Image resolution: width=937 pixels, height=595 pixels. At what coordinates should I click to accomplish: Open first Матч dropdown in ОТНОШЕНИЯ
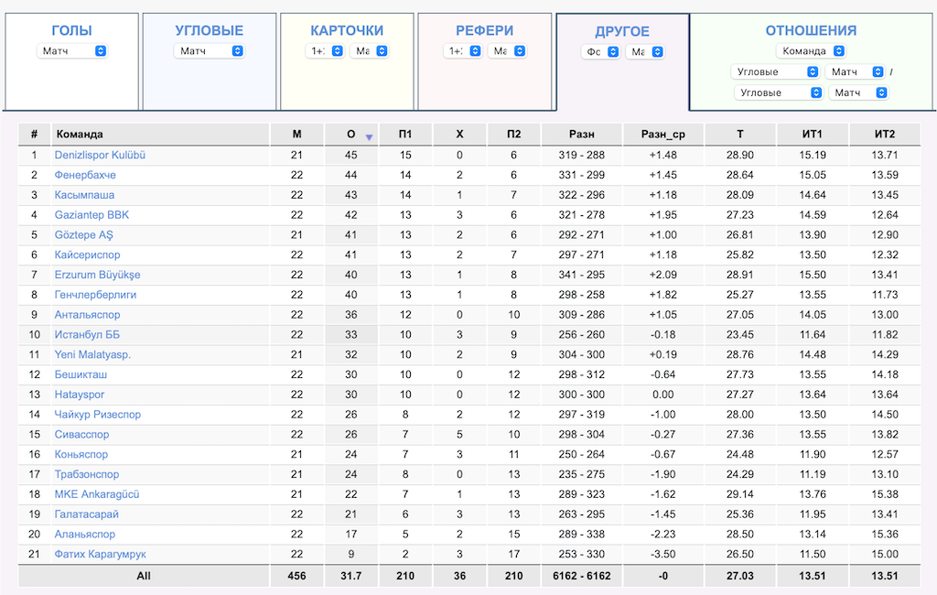click(855, 71)
